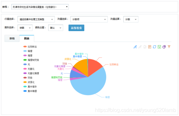This screenshot has height=116, width=179.
Task: Click the grey undo mark-line pencil icon
Action: [140, 47]
